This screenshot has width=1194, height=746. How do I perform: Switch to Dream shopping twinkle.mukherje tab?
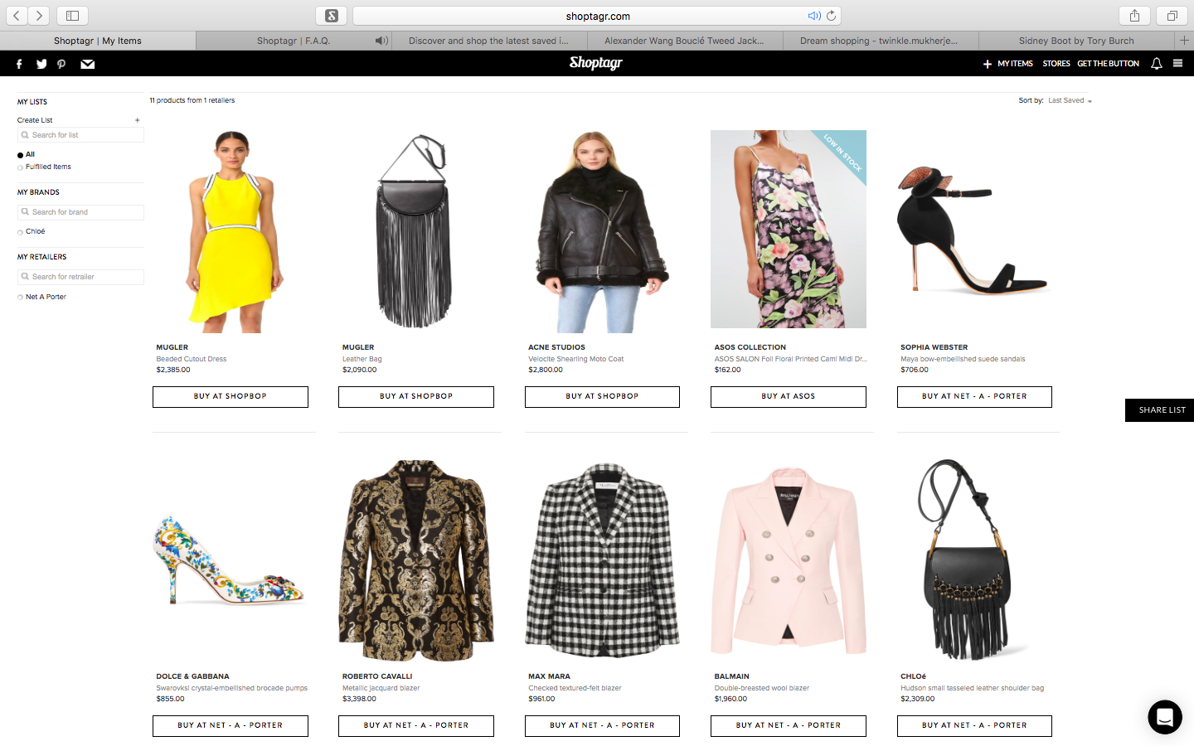(x=881, y=41)
